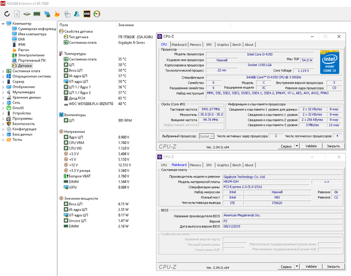The image size is (351, 276).
Task: Open SPD tab in upper CPU-Z window
Action: pos(209,44)
